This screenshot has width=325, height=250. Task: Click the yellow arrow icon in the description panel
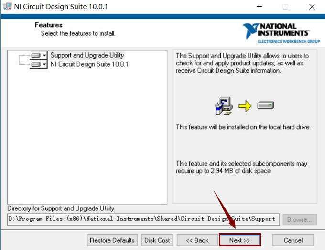245,106
